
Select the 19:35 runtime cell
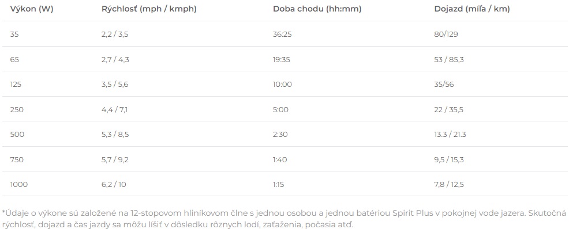coord(282,59)
